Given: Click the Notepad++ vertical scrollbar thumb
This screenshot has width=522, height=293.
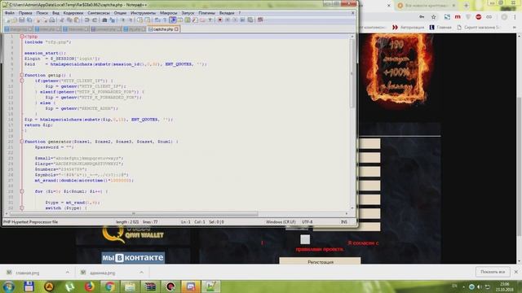Looking at the screenshot, I should point(352,73).
